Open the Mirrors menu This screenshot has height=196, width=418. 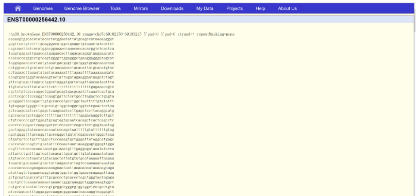(141, 9)
